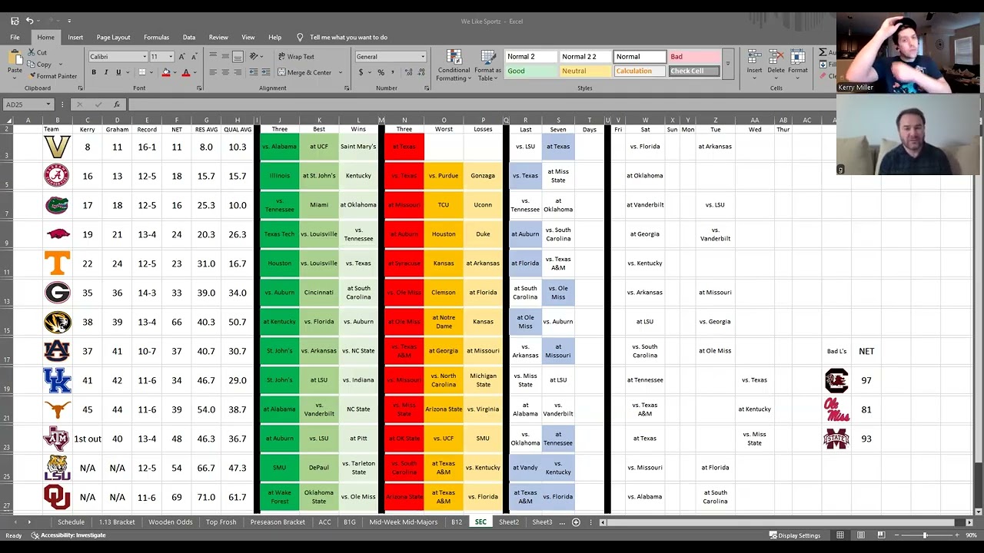The width and height of the screenshot is (984, 553).
Task: Apply the Accounting dollar number format
Action: click(361, 72)
